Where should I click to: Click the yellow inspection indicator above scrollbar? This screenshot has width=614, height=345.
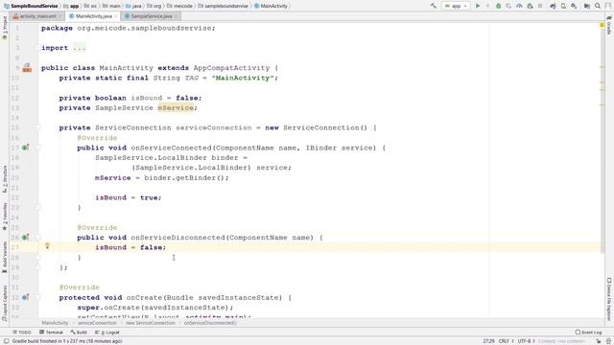pyautogui.click(x=602, y=25)
